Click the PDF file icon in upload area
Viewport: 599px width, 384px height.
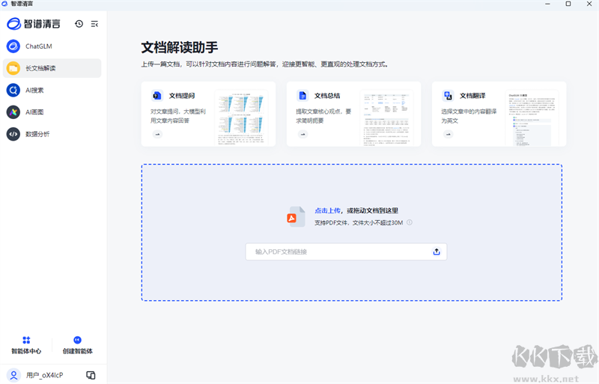click(296, 216)
